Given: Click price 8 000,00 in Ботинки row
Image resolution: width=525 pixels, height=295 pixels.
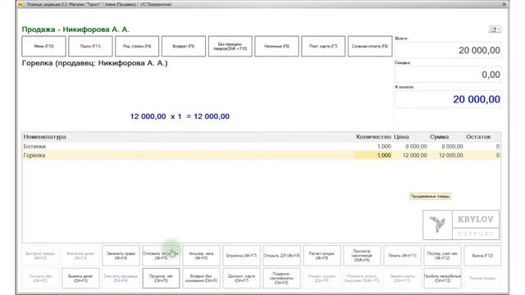Looking at the screenshot, I should pos(416,147).
